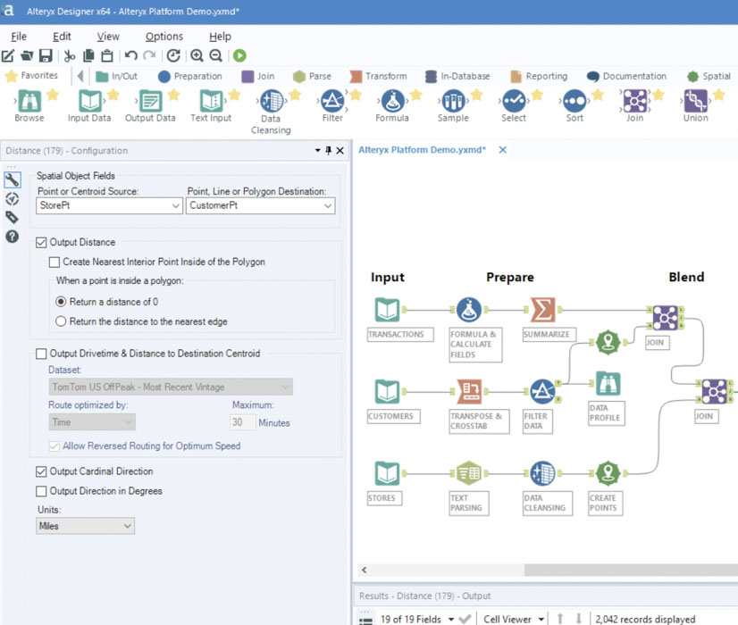
Task: Run the workflow with green play button
Action: pos(239,55)
